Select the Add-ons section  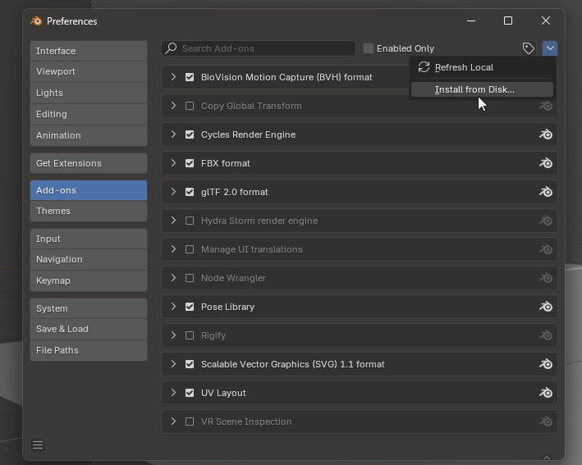coord(89,190)
